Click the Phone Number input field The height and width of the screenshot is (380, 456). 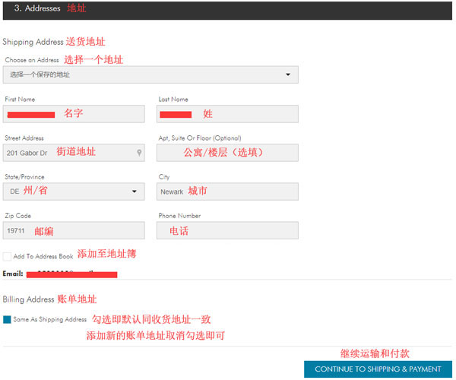[227, 230]
